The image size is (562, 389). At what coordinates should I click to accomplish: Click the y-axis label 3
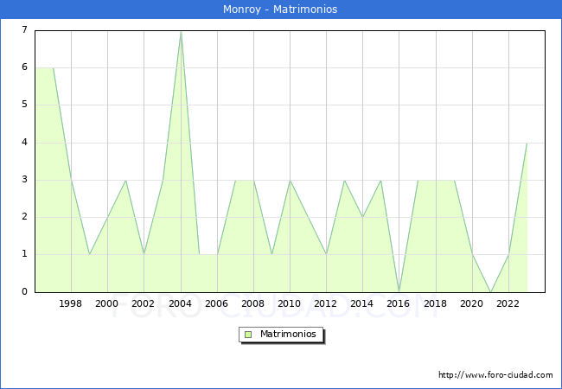tap(24, 180)
